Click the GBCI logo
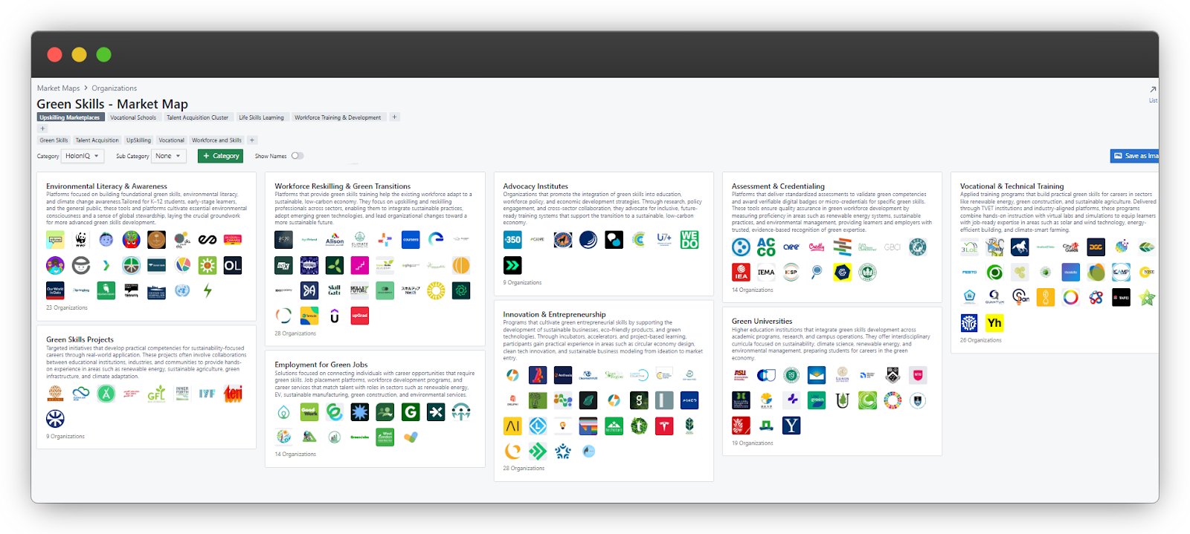The width and height of the screenshot is (1190, 534). point(892,247)
